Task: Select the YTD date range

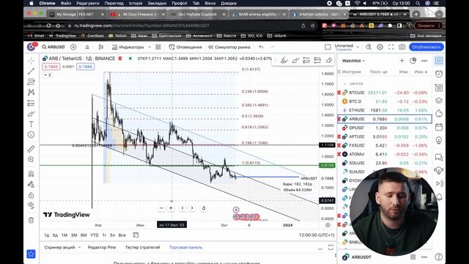Action: coord(95,235)
